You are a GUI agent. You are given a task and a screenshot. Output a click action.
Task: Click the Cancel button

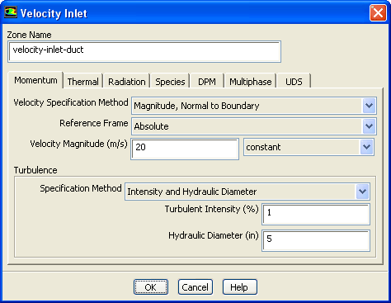tap(195, 287)
